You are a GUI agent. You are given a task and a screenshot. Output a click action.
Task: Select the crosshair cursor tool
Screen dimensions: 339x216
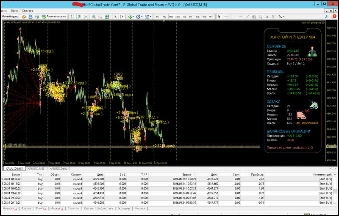click(226, 17)
